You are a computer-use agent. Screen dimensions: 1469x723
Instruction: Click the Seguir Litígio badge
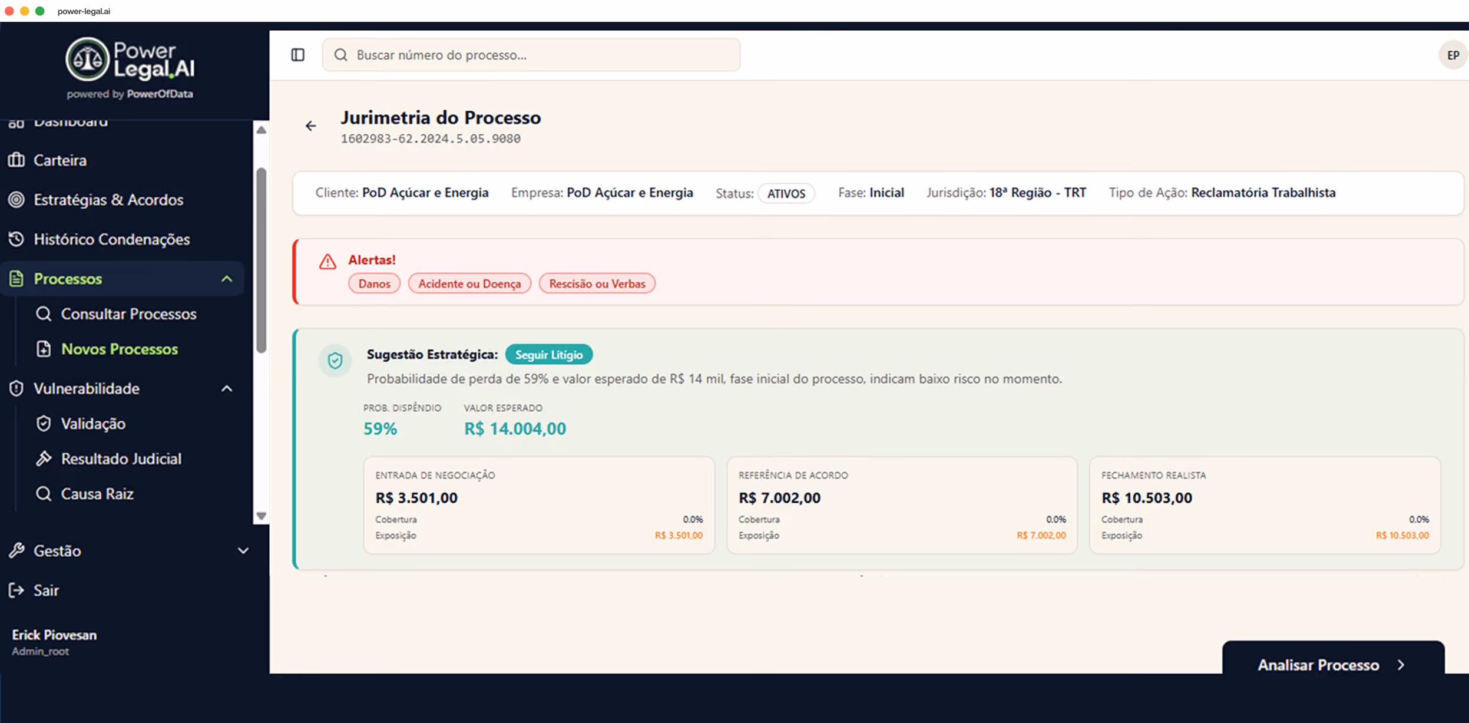click(x=549, y=355)
